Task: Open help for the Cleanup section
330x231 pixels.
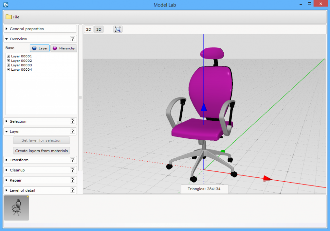Action: (x=73, y=170)
